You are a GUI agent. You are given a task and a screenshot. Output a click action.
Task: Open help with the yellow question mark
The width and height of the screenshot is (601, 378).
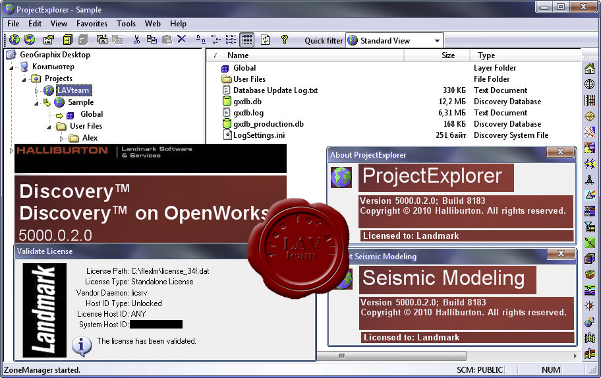(x=284, y=40)
